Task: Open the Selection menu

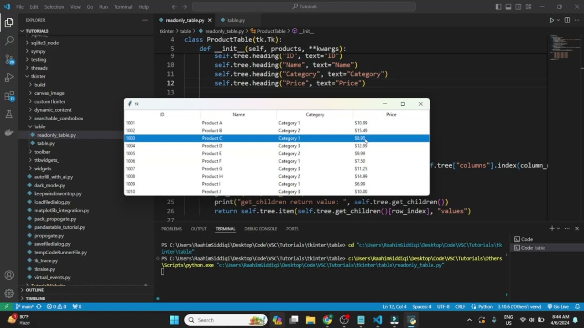Action: coord(54,7)
